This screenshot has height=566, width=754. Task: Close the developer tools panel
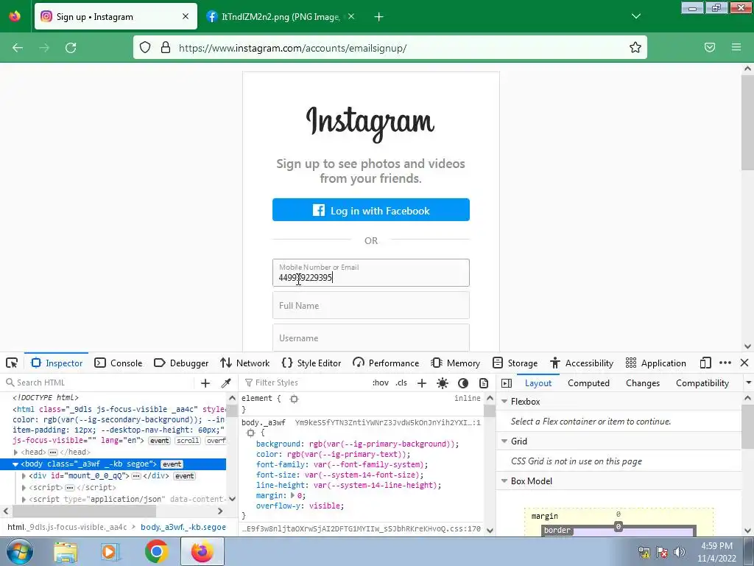(x=744, y=363)
